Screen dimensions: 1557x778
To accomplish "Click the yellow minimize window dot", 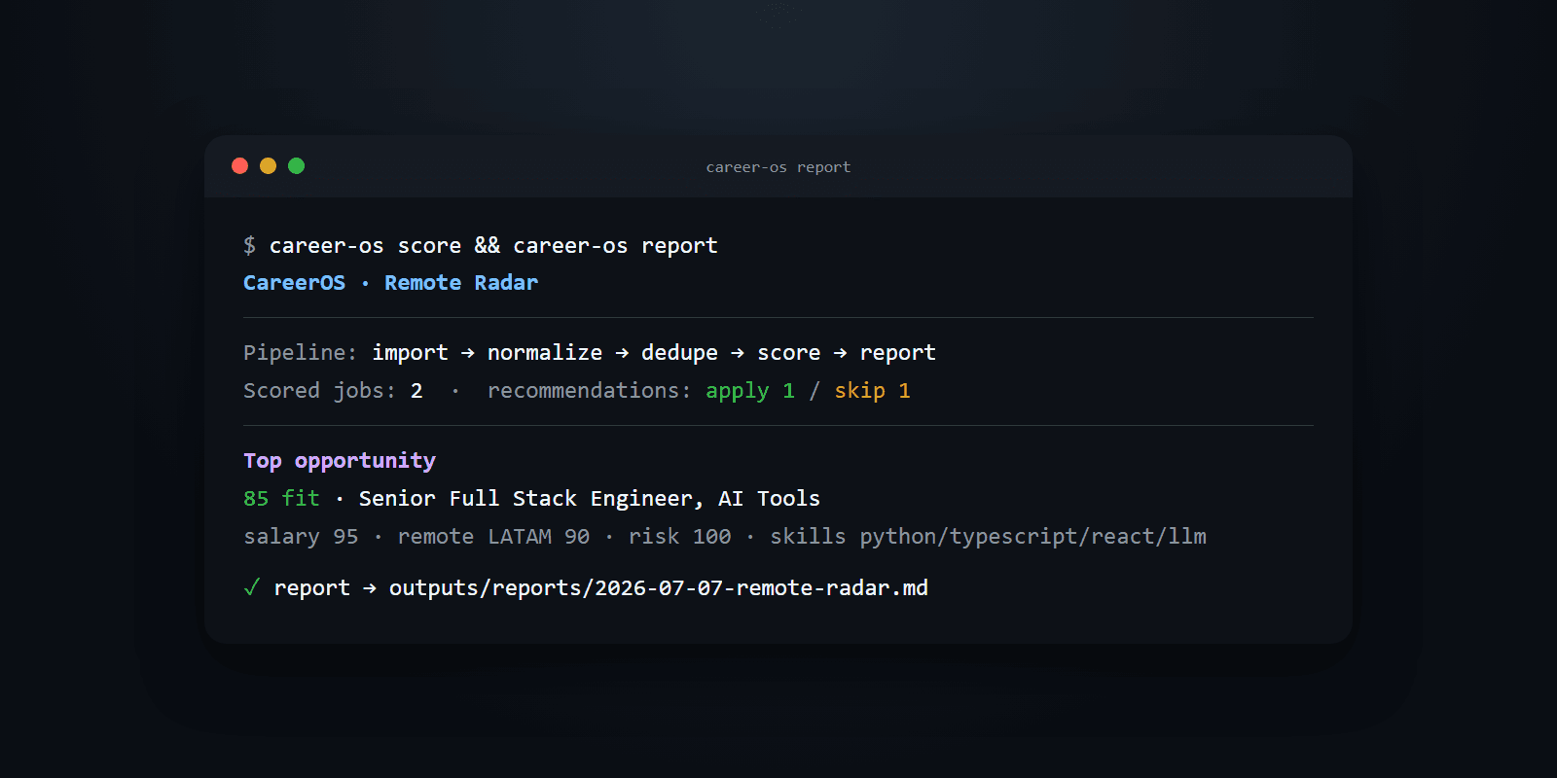I will [268, 166].
